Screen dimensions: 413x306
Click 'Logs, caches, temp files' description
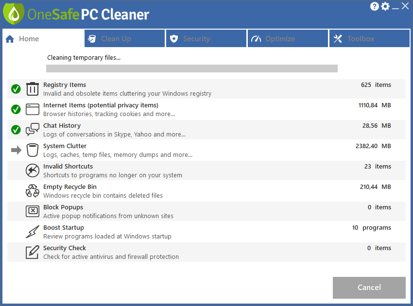point(118,155)
